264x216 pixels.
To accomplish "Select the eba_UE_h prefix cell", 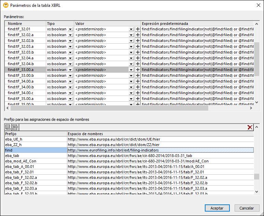I will click(x=36, y=139).
